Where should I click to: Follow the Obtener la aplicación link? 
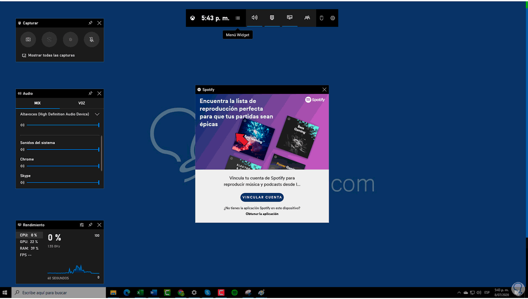click(262, 214)
